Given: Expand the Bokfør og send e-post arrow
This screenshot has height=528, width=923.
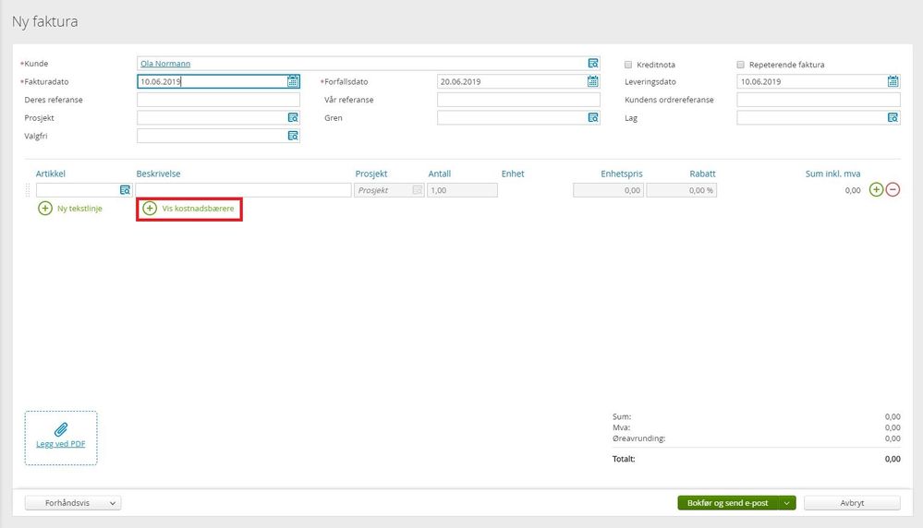Looking at the screenshot, I should 787,503.
